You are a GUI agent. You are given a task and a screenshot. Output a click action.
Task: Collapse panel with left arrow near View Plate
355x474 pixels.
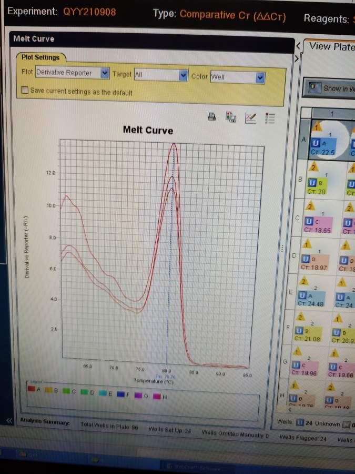pyautogui.click(x=298, y=46)
